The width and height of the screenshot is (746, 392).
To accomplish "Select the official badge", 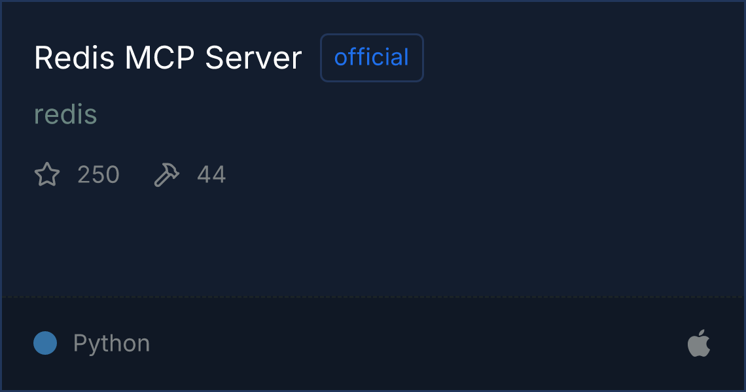I will (x=372, y=57).
